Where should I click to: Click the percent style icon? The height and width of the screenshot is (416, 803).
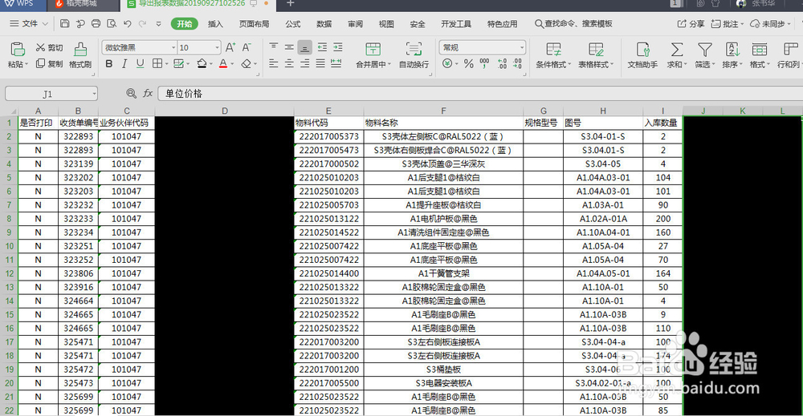pyautogui.click(x=469, y=64)
